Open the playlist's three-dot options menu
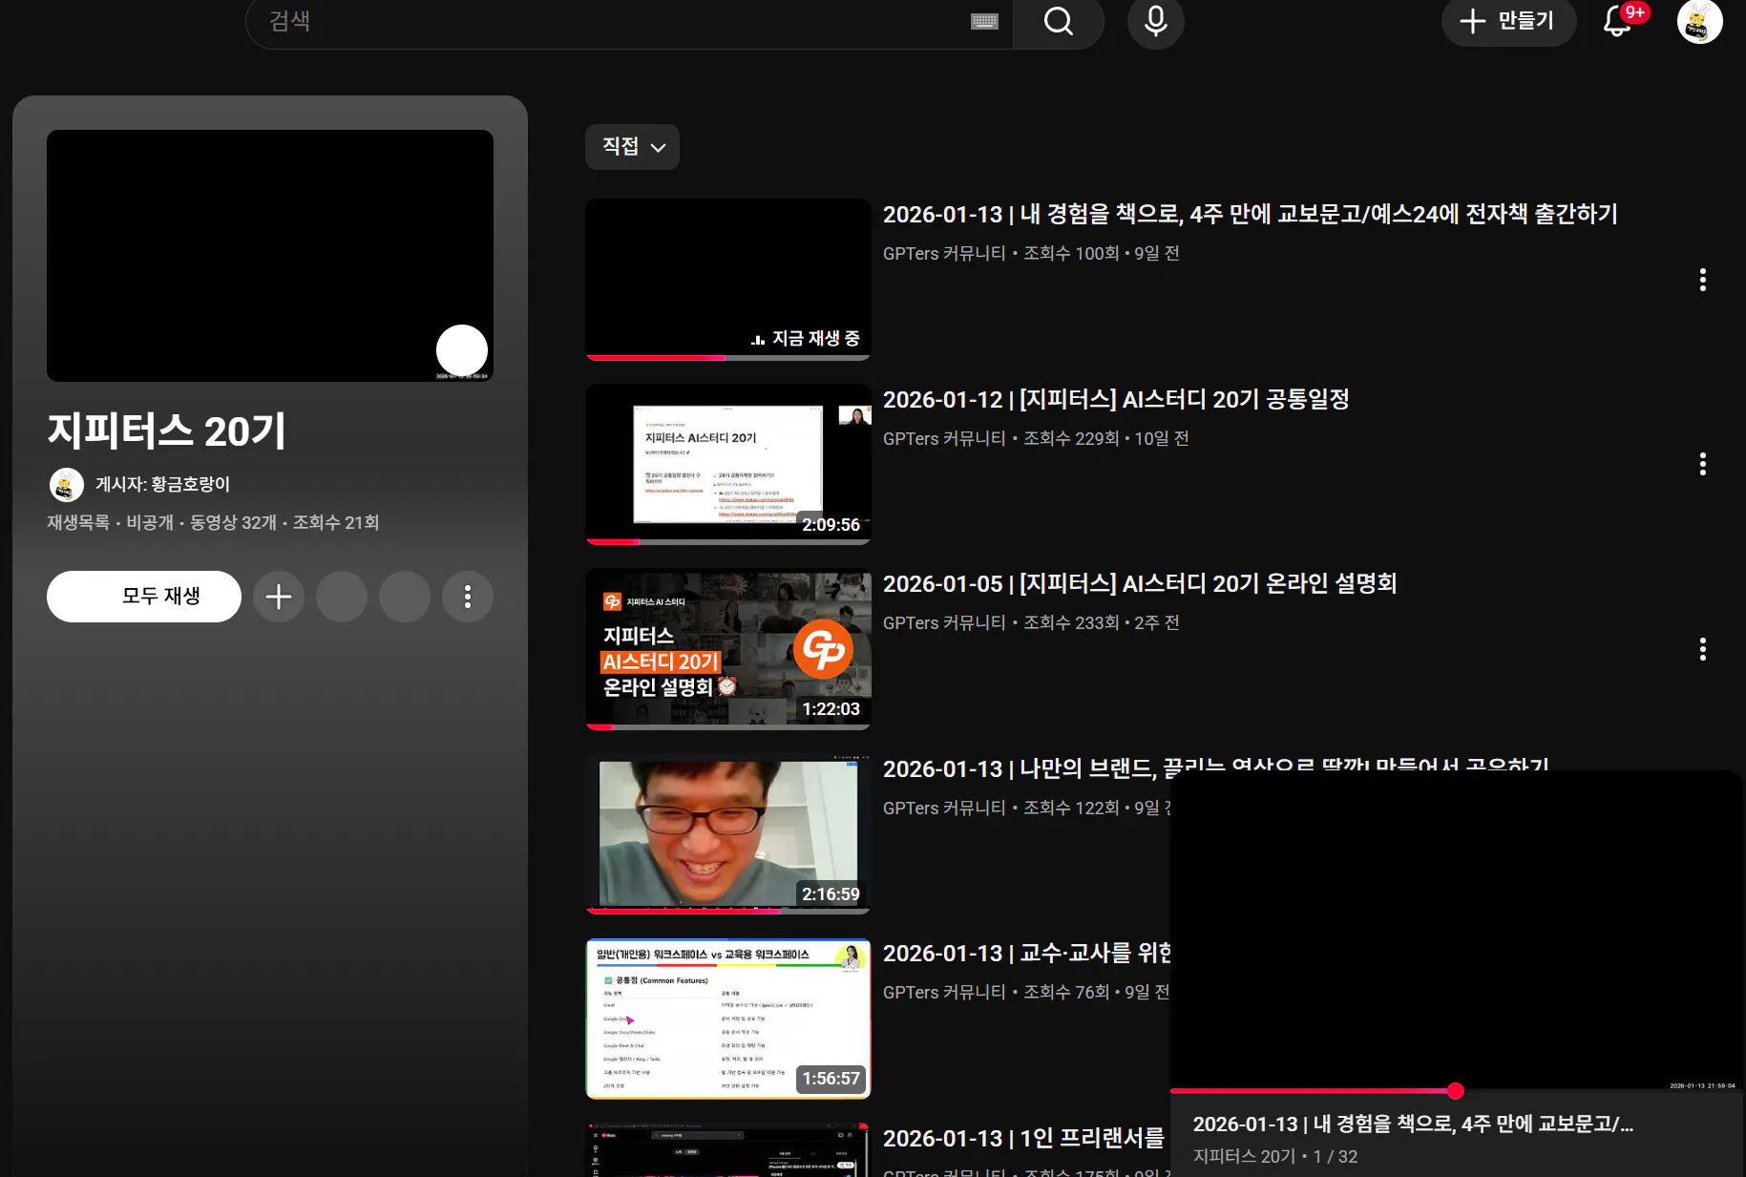The image size is (1746, 1177). (x=467, y=596)
